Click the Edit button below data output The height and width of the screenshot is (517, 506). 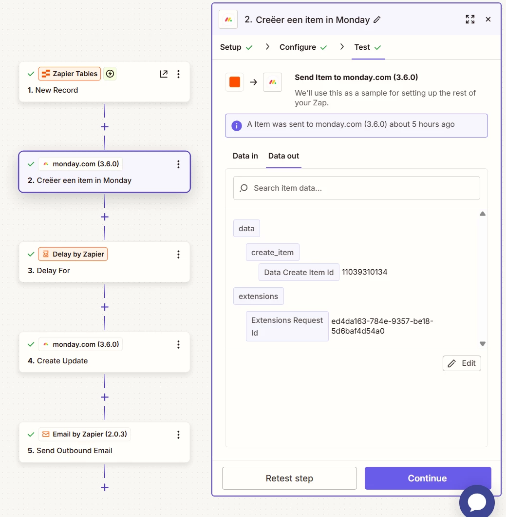tap(462, 363)
